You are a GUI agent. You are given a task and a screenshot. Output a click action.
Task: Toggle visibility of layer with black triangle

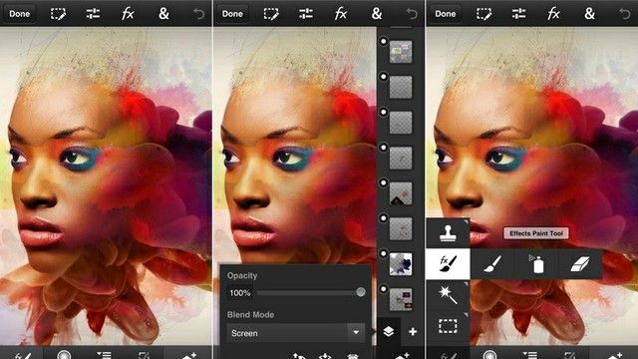(x=383, y=182)
